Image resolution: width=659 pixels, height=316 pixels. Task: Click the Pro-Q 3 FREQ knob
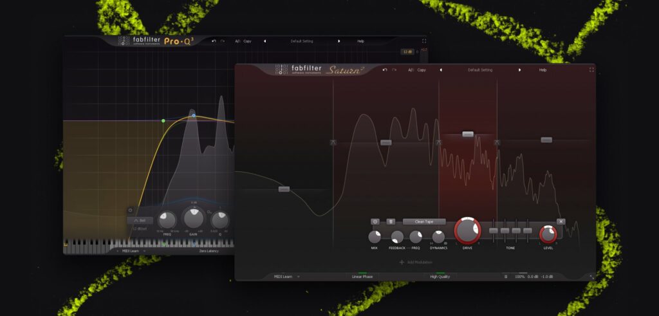(x=167, y=220)
